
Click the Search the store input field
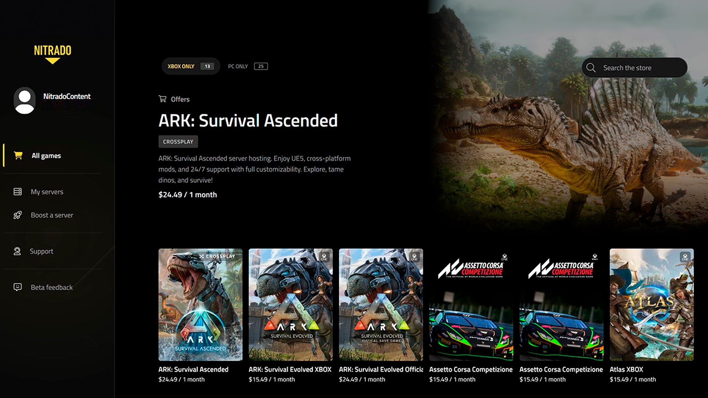click(x=633, y=68)
